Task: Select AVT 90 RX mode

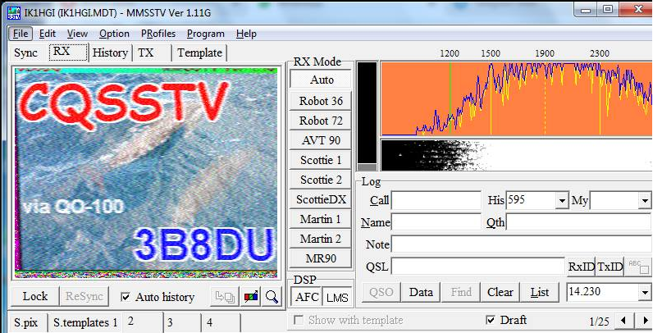Action: pyautogui.click(x=321, y=141)
